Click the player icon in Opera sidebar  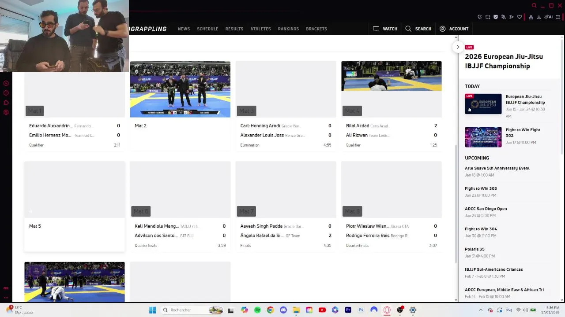(6, 83)
